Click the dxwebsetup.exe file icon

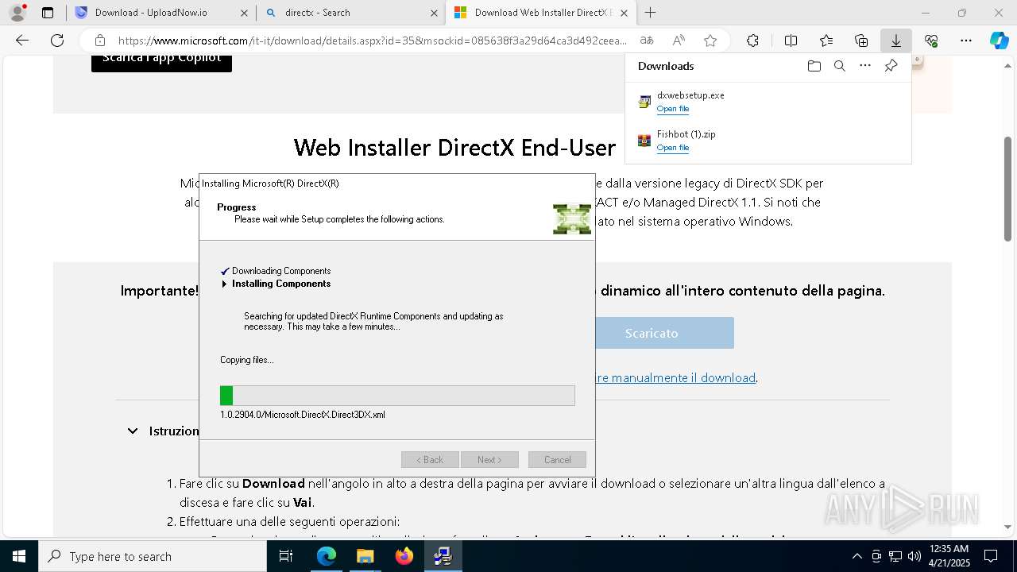click(644, 102)
